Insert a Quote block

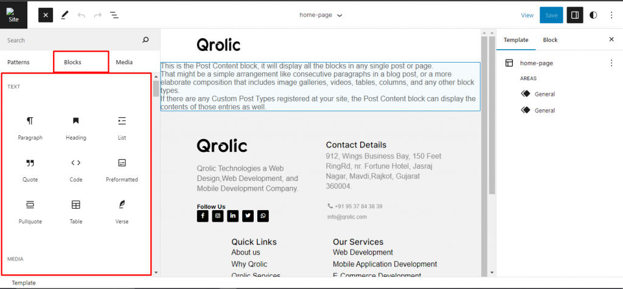(x=30, y=171)
